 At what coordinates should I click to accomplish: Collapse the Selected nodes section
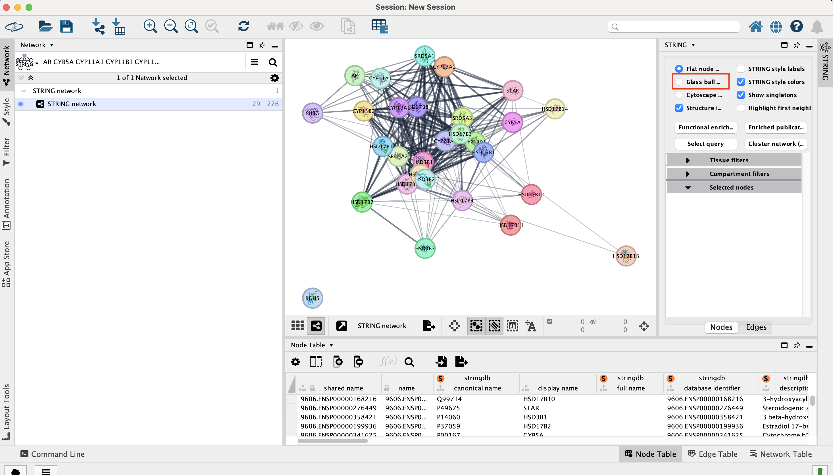(x=688, y=188)
